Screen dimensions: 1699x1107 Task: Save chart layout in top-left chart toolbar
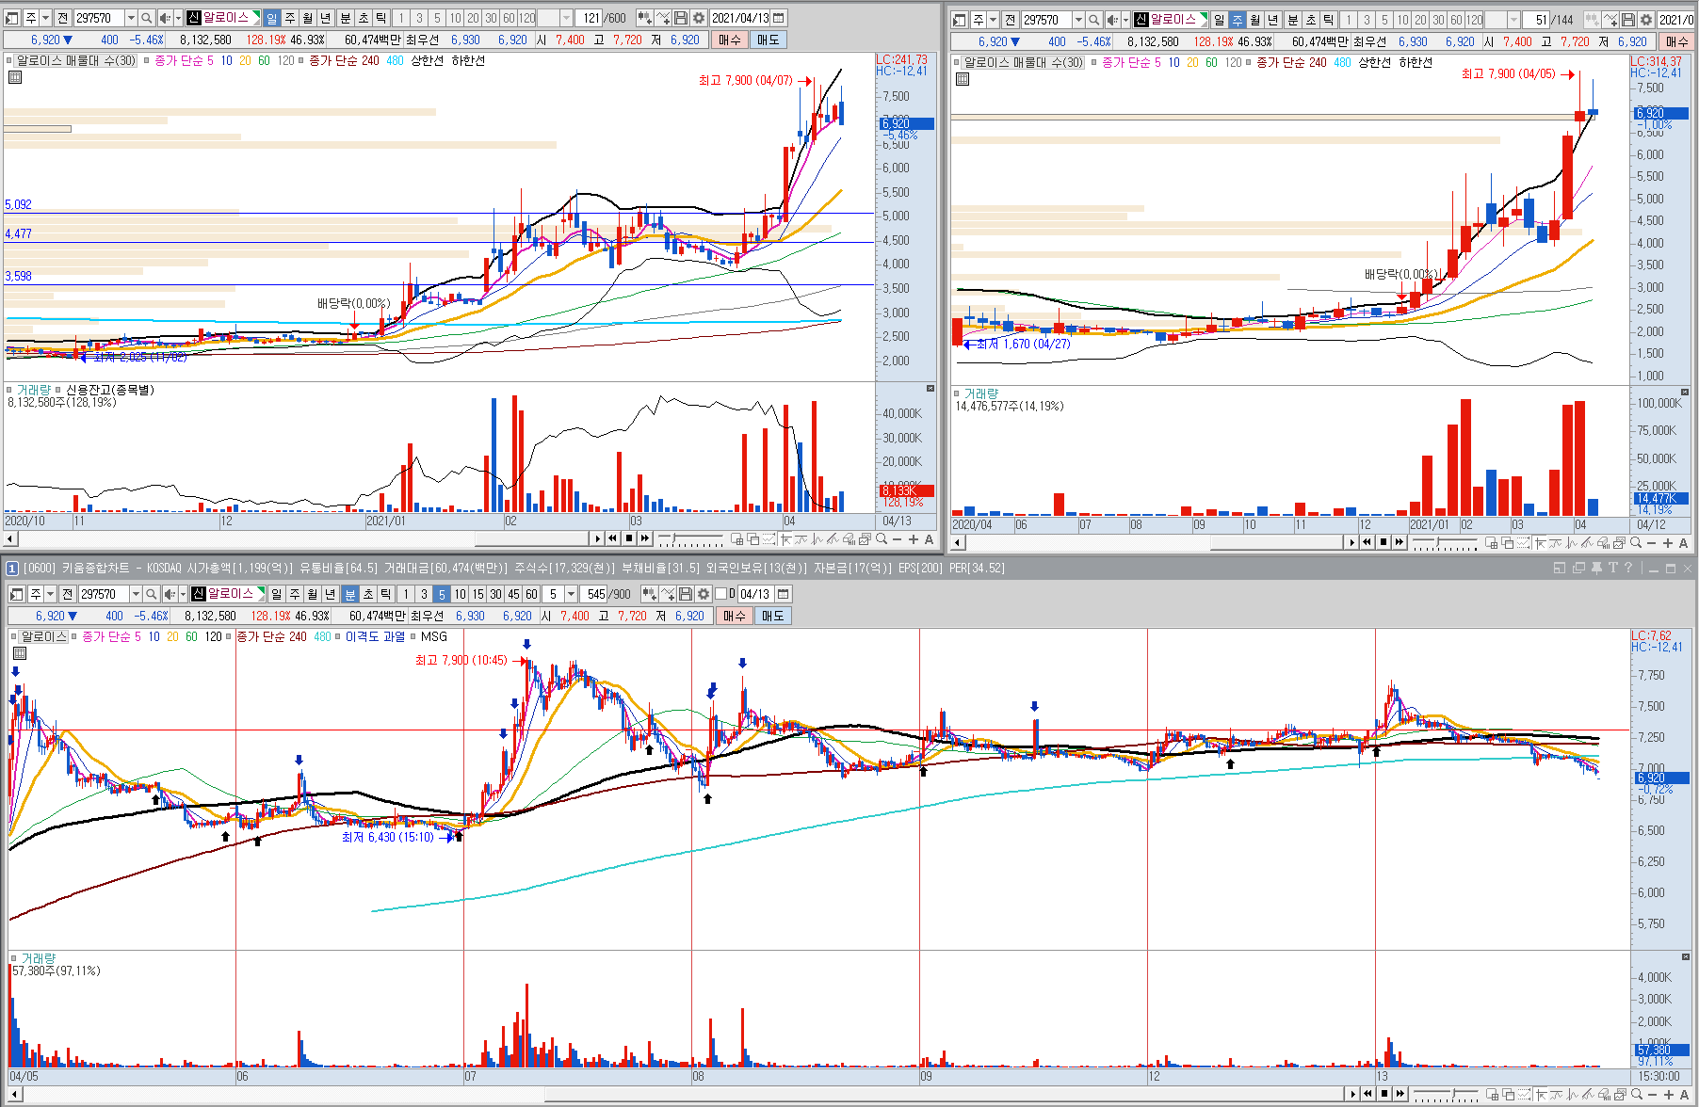coord(681,18)
